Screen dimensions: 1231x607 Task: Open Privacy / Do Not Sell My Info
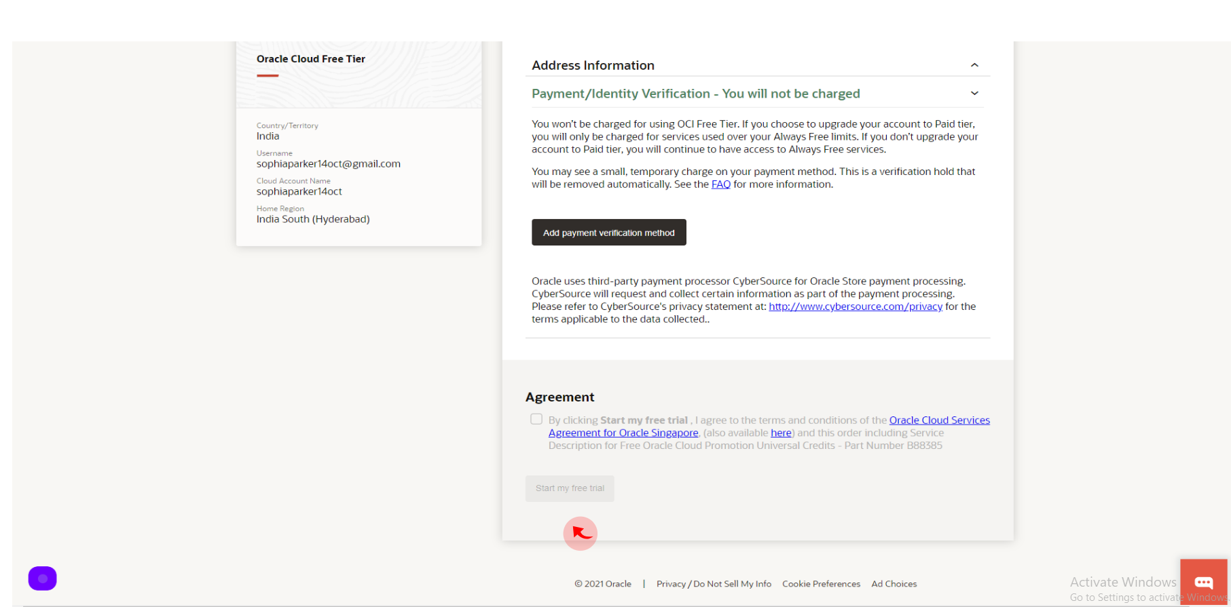point(714,584)
